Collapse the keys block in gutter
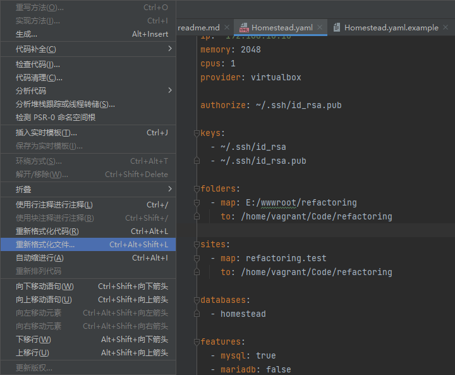The image size is (455, 375). click(197, 133)
